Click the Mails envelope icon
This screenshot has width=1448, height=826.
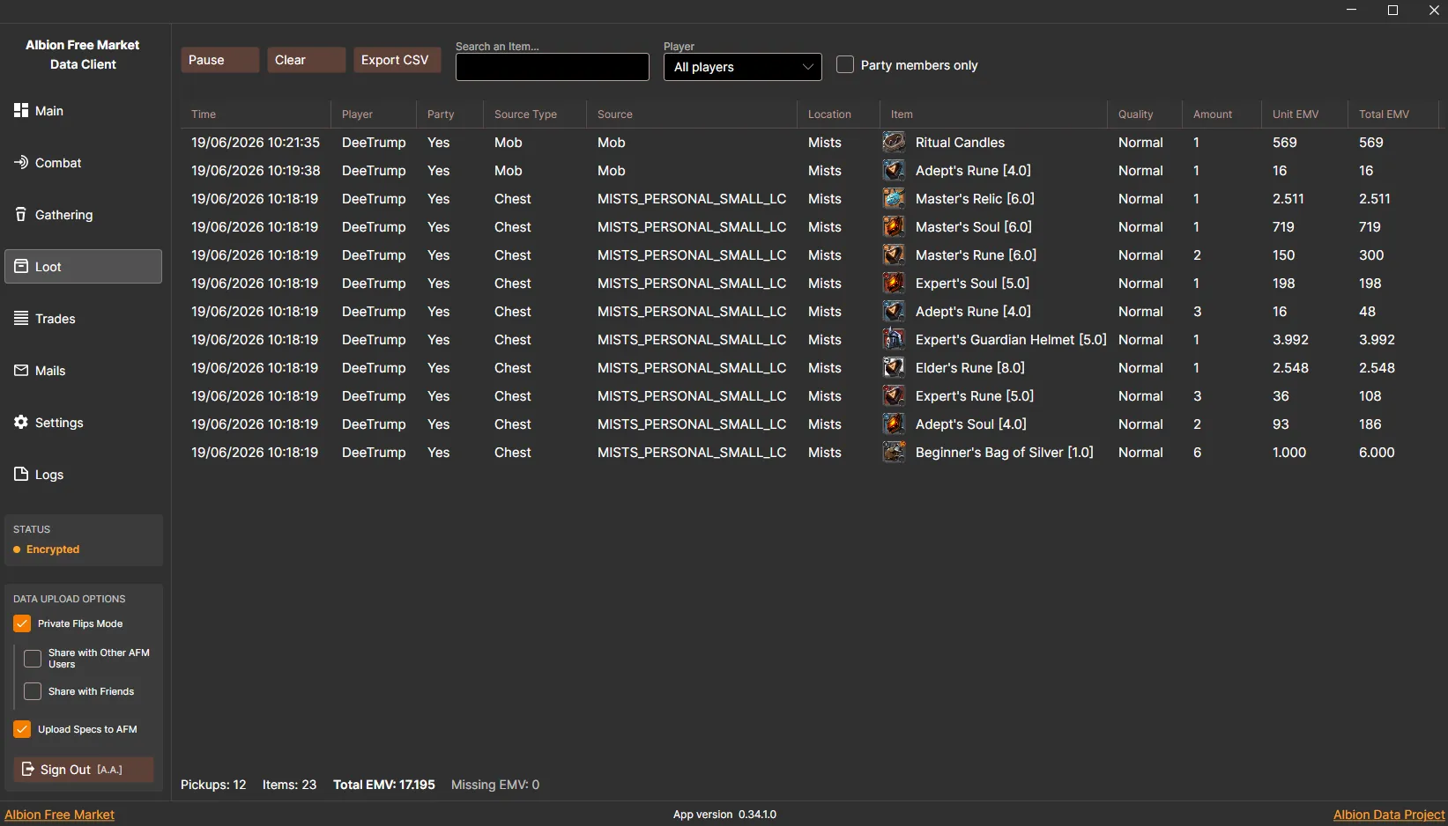click(21, 370)
